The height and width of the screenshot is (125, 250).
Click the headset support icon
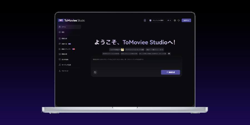[x=179, y=20]
